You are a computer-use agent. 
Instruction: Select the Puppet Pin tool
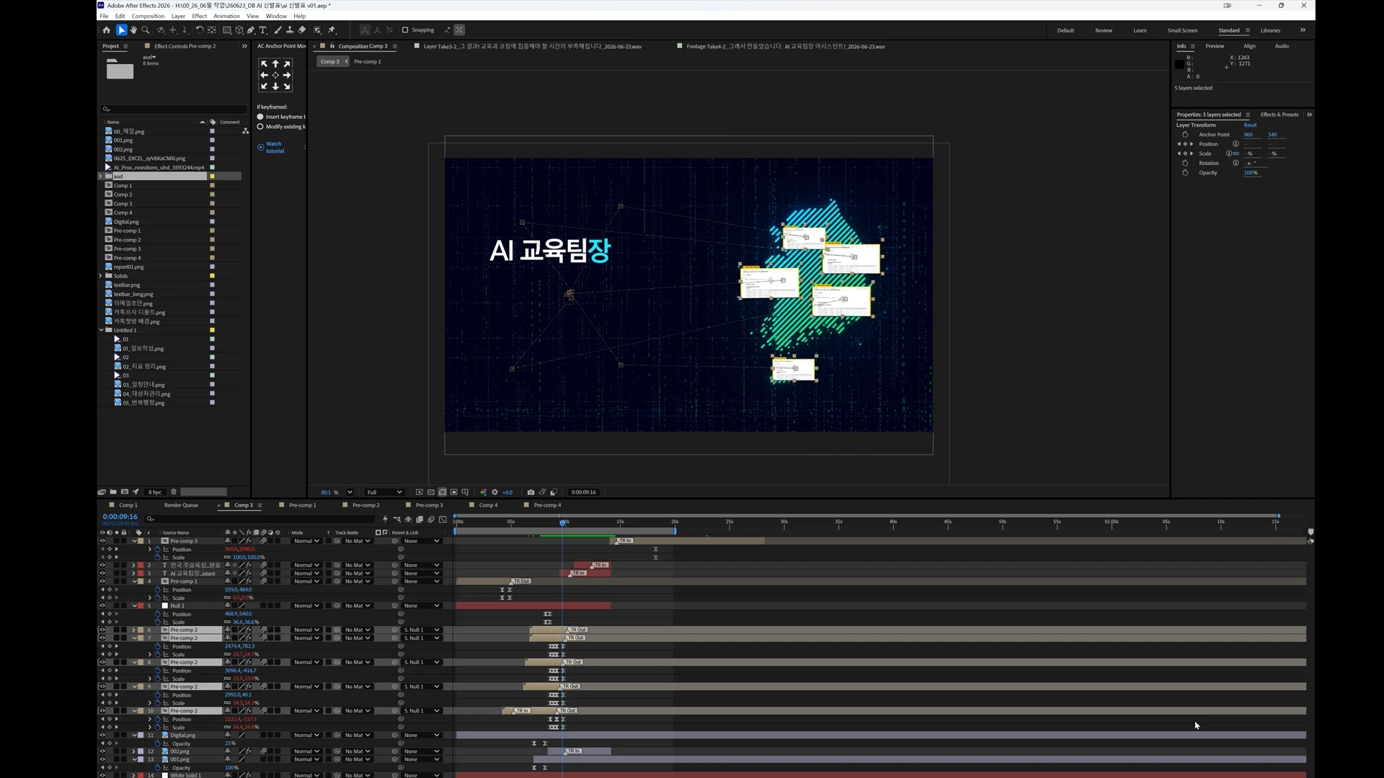pyautogui.click(x=332, y=30)
